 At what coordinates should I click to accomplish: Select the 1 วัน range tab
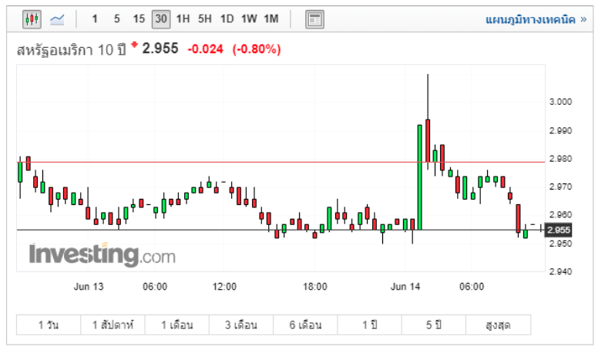pyautogui.click(x=49, y=325)
